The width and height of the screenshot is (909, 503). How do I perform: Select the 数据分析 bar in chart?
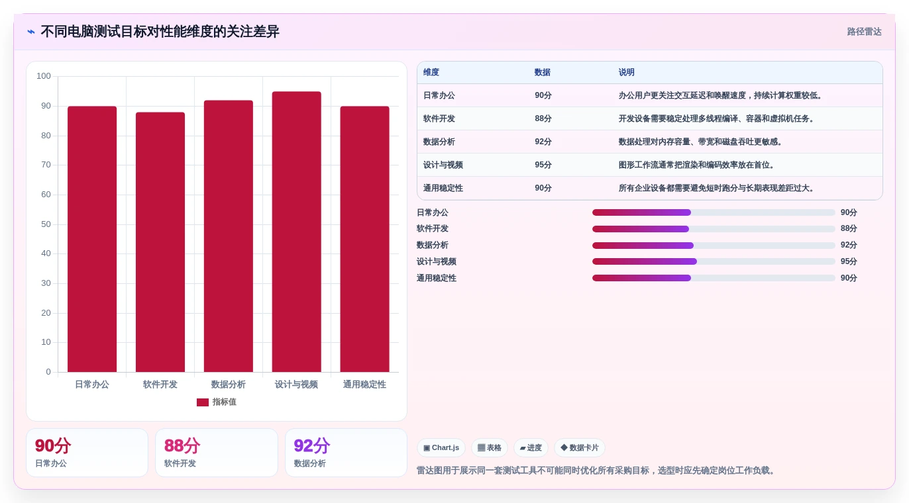229,236
